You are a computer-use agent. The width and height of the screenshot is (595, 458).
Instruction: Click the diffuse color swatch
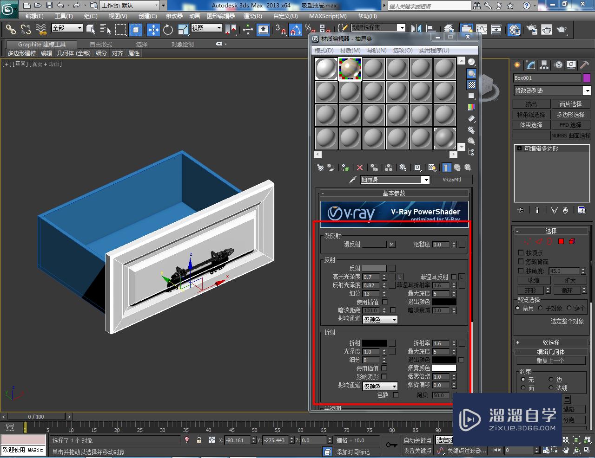coord(374,244)
